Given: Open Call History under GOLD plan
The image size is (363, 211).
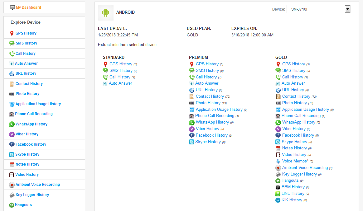Looking at the screenshot, I should click(293, 77).
